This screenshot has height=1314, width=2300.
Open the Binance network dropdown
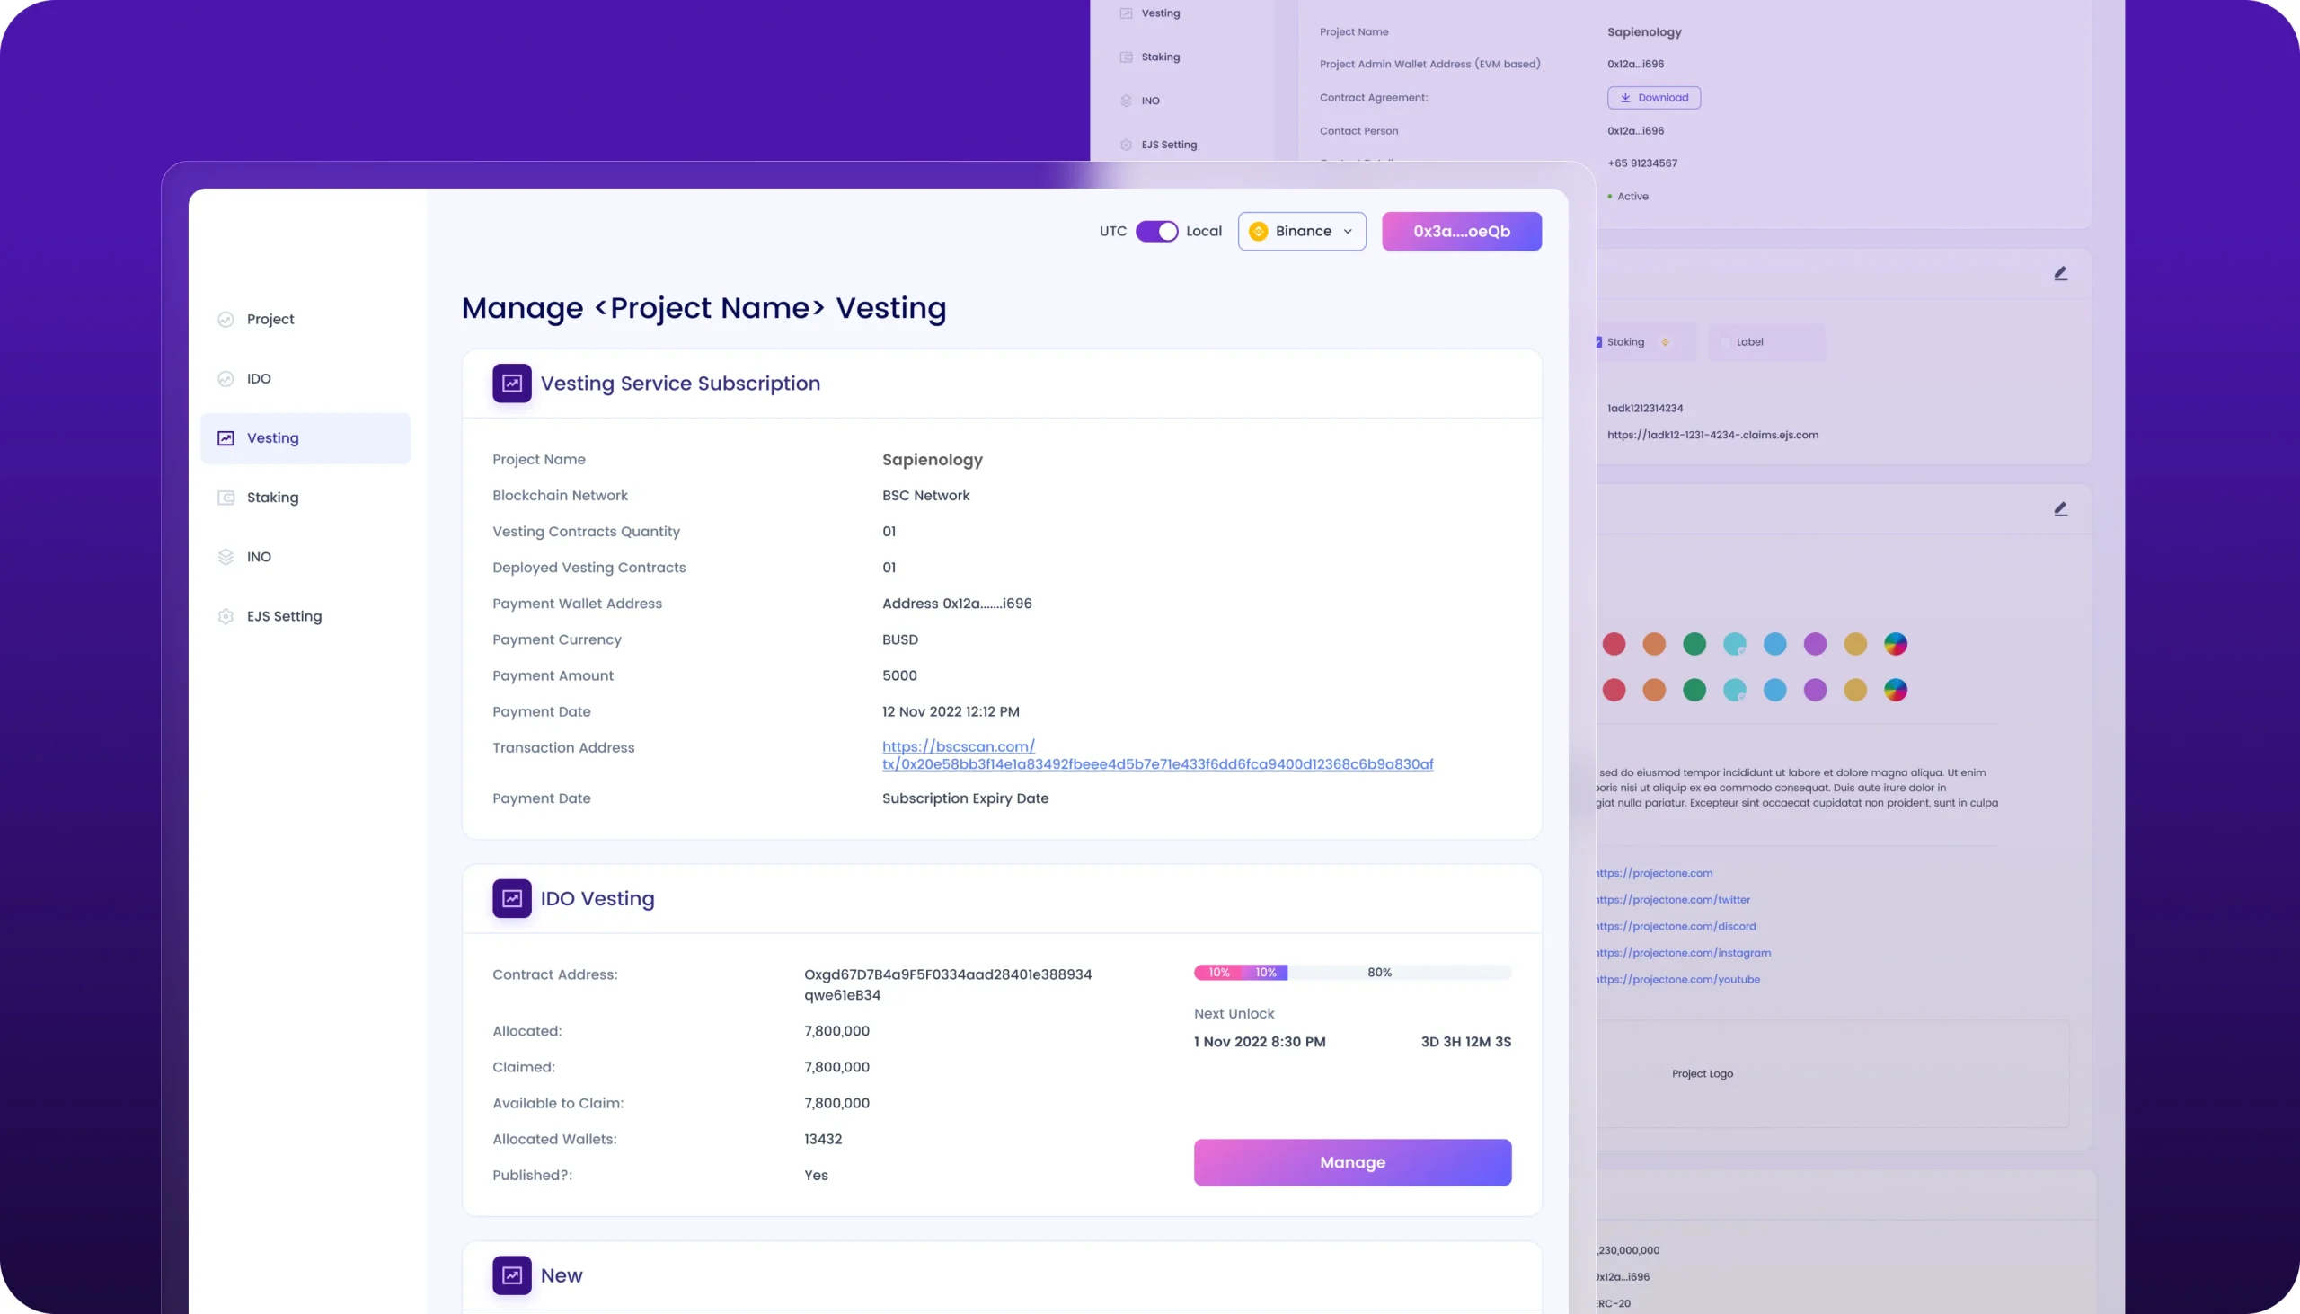1301,232
